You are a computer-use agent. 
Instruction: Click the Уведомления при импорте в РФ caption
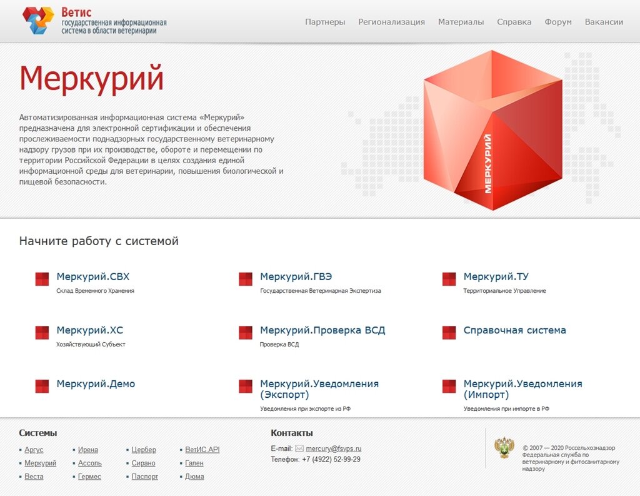click(506, 408)
